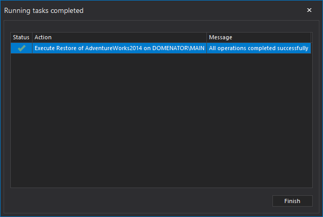323x217 pixels.
Task: Sort by the Action column header
Action: tap(119, 37)
